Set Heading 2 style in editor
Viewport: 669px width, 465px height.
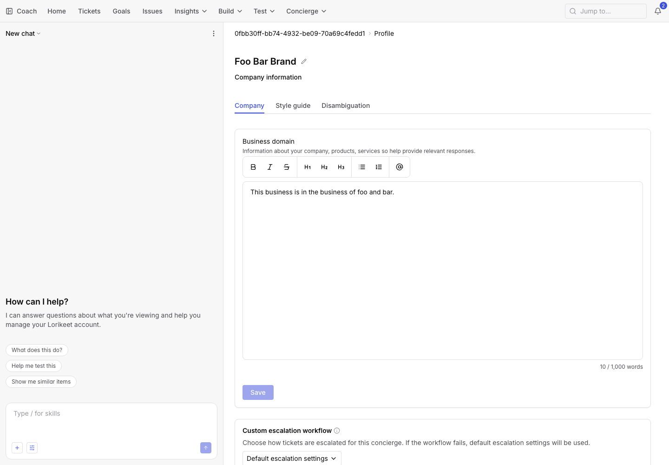pyautogui.click(x=324, y=167)
